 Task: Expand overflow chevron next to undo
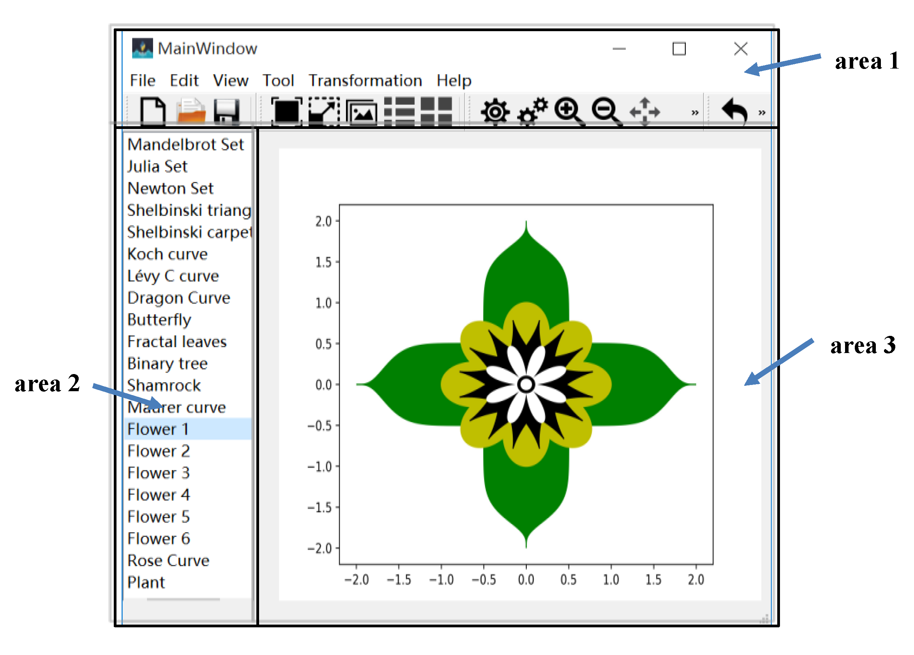click(762, 113)
